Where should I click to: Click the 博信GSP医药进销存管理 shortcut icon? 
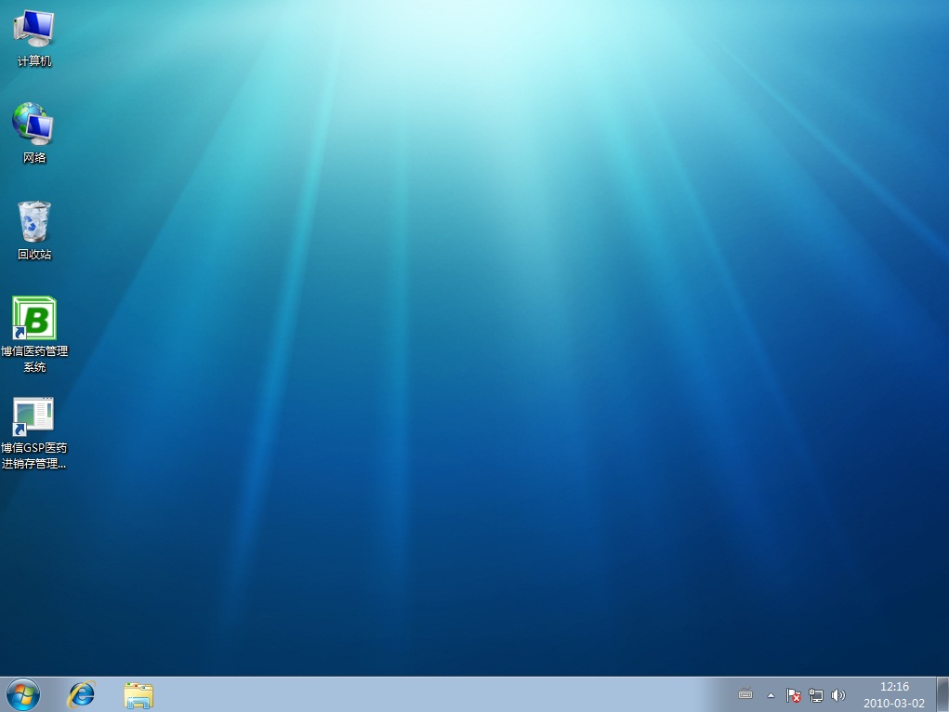[33, 416]
